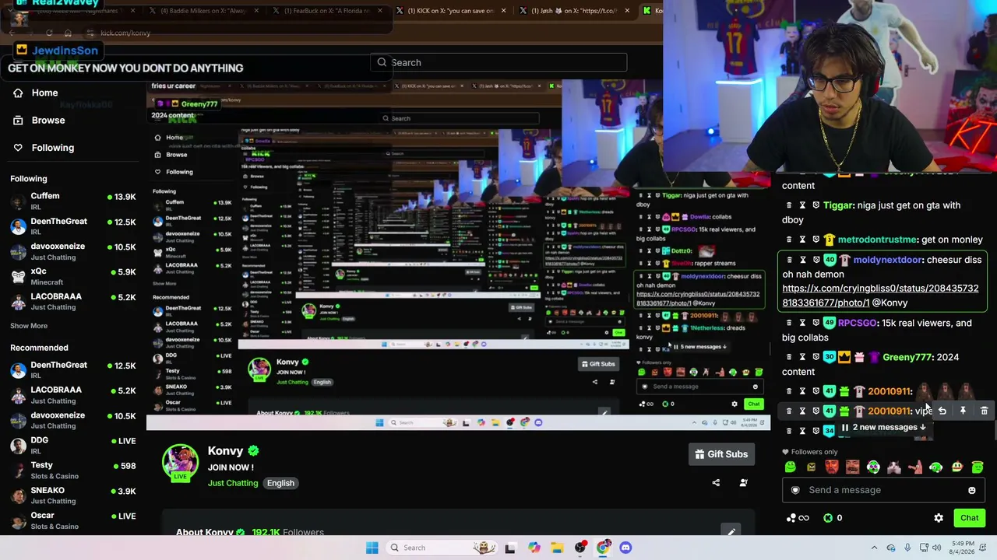The width and height of the screenshot is (997, 560).
Task: Click the Following heart icon
Action: point(18,148)
